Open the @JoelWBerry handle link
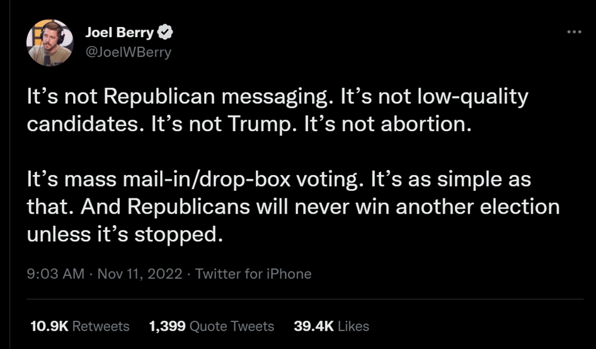Viewport: 596px width, 349px height. coord(128,52)
